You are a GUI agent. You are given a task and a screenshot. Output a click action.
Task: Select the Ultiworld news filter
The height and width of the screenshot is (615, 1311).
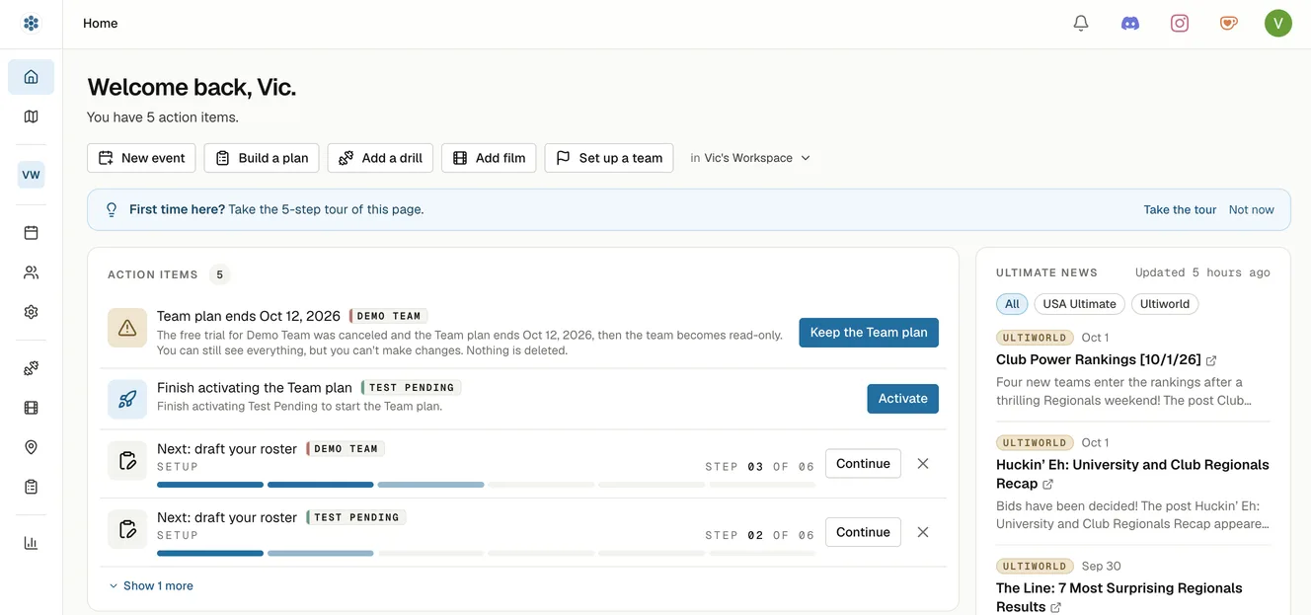coord(1165,304)
